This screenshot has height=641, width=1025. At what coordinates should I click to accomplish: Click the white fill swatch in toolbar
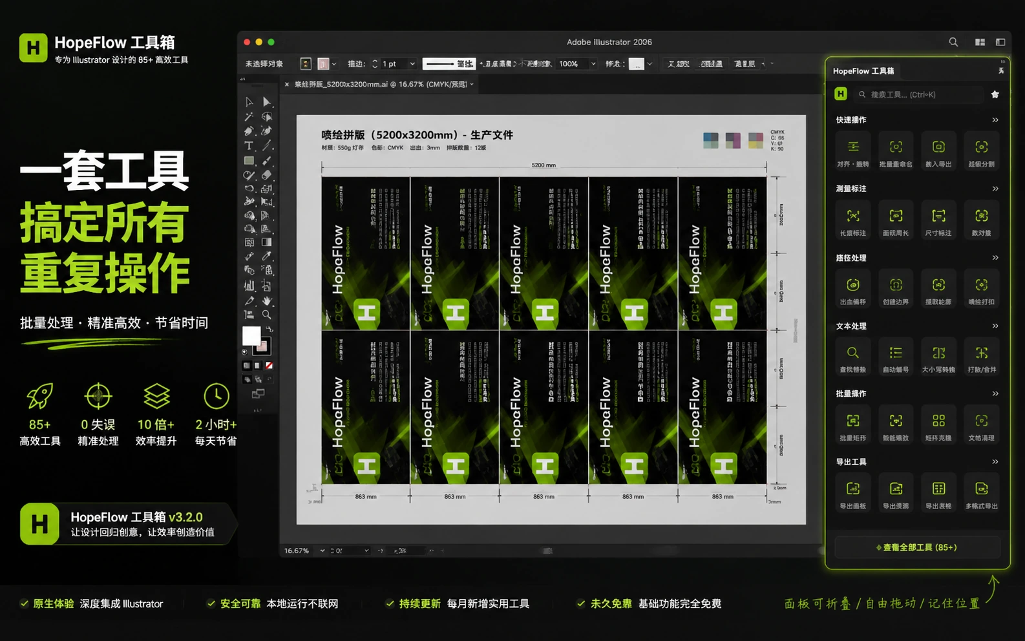(251, 336)
